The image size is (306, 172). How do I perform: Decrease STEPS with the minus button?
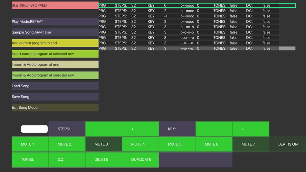click(x=104, y=129)
